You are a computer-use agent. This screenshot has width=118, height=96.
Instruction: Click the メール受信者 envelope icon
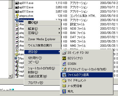click(64, 86)
